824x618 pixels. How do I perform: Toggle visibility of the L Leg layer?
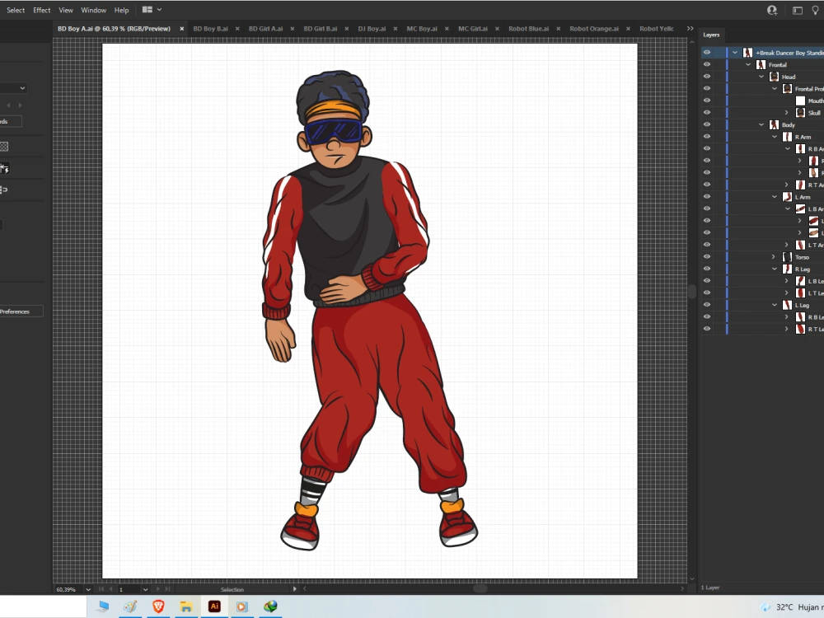tap(707, 305)
